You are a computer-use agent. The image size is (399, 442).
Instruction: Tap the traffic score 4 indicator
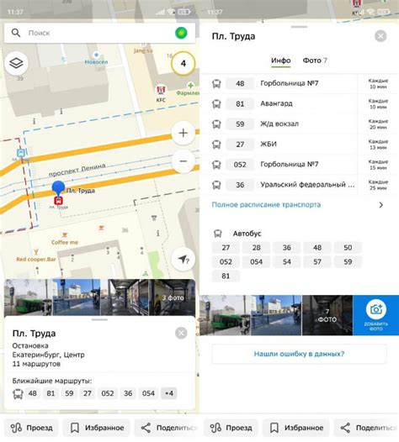click(x=184, y=63)
